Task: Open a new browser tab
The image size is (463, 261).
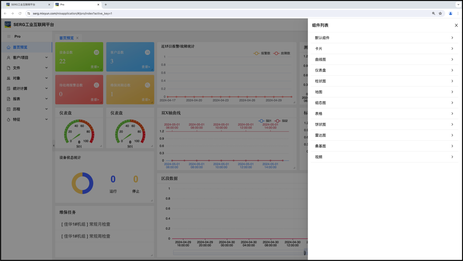Action: (106, 5)
